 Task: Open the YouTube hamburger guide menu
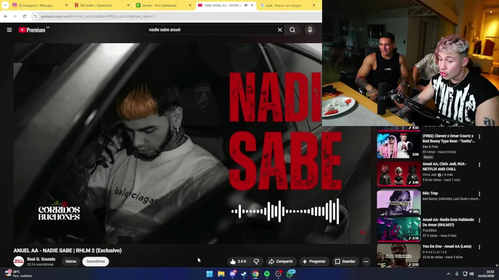pyautogui.click(x=9, y=30)
